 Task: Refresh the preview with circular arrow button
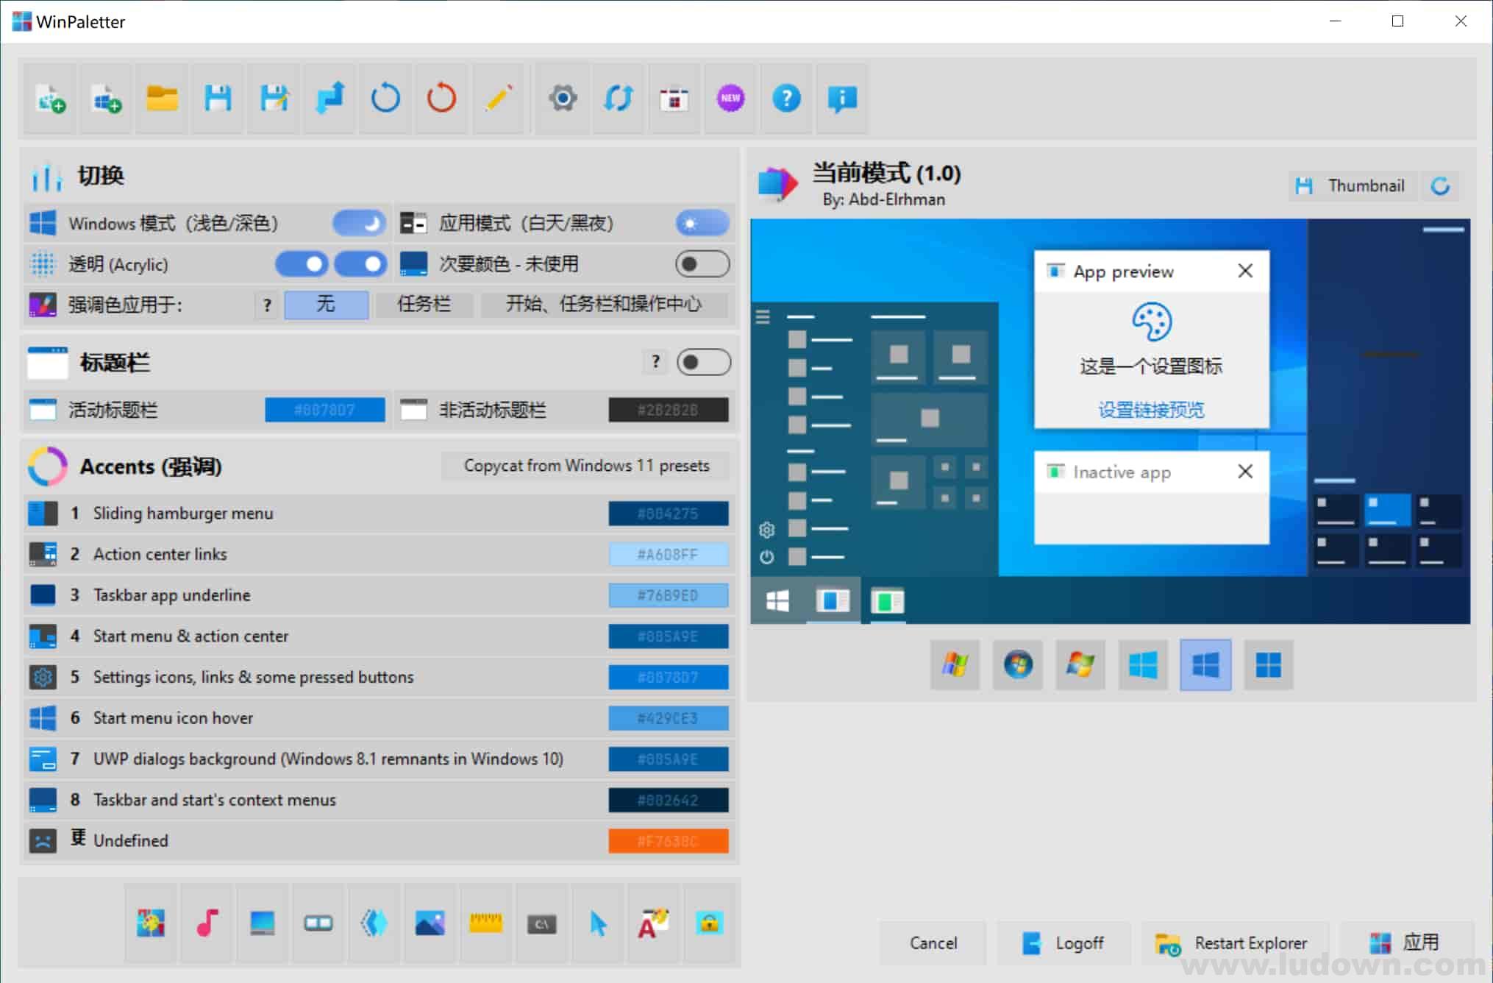[x=1440, y=185]
